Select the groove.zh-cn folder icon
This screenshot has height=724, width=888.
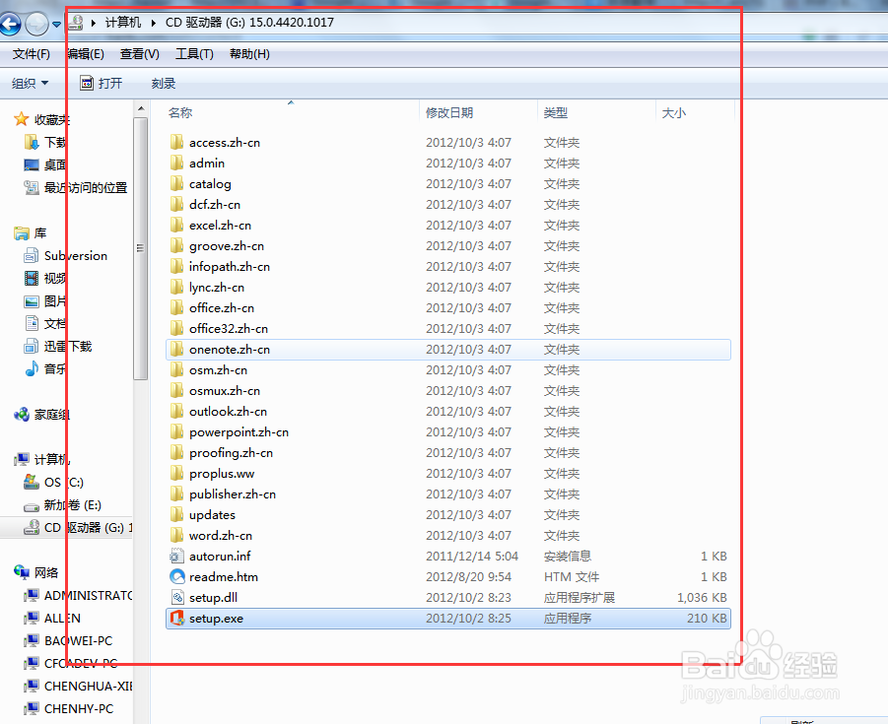point(176,245)
